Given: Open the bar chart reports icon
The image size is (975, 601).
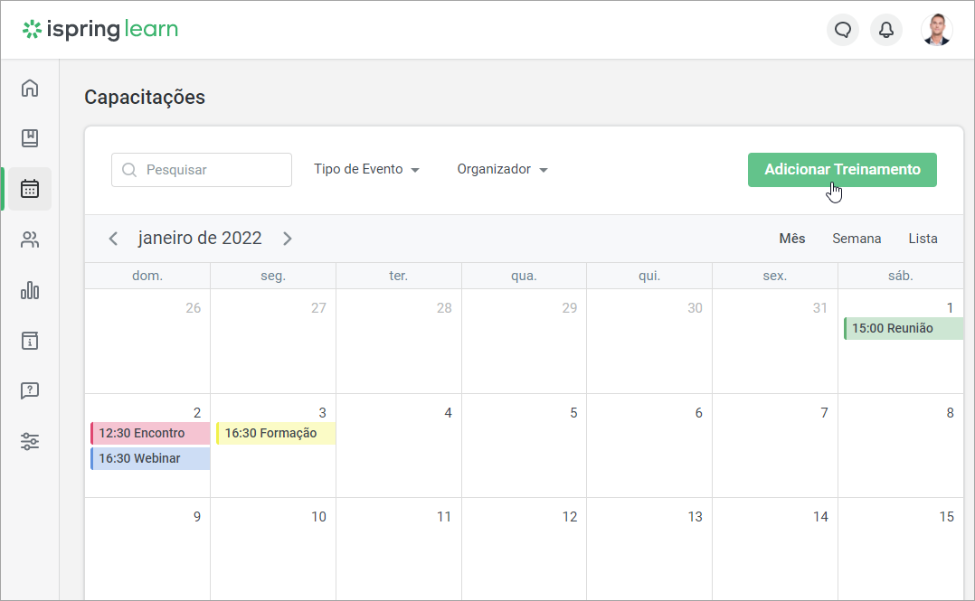Looking at the screenshot, I should 30,290.
